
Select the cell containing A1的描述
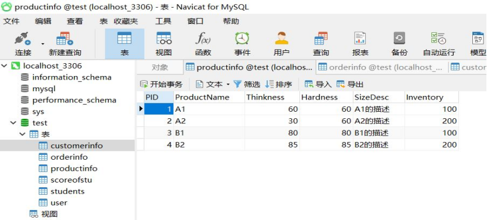(379, 109)
